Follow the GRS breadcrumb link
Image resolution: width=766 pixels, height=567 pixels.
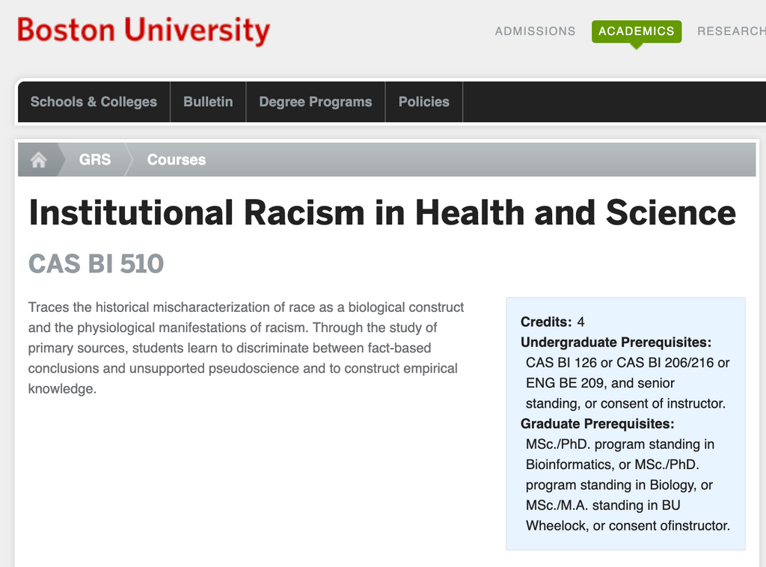coord(95,160)
